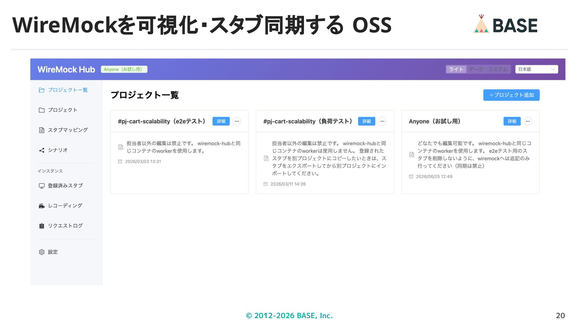Image resolution: width=579 pixels, height=326 pixels.
Task: Switch theme to ライト
Action: pyautogui.click(x=456, y=69)
